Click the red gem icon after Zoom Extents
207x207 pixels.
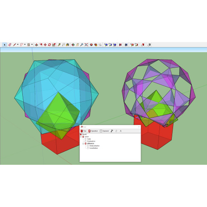(x=91, y=45)
